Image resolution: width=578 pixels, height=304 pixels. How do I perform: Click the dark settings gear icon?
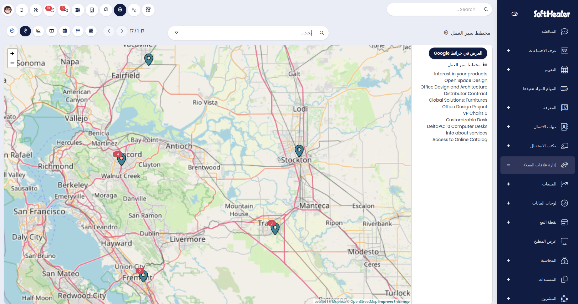[120, 10]
